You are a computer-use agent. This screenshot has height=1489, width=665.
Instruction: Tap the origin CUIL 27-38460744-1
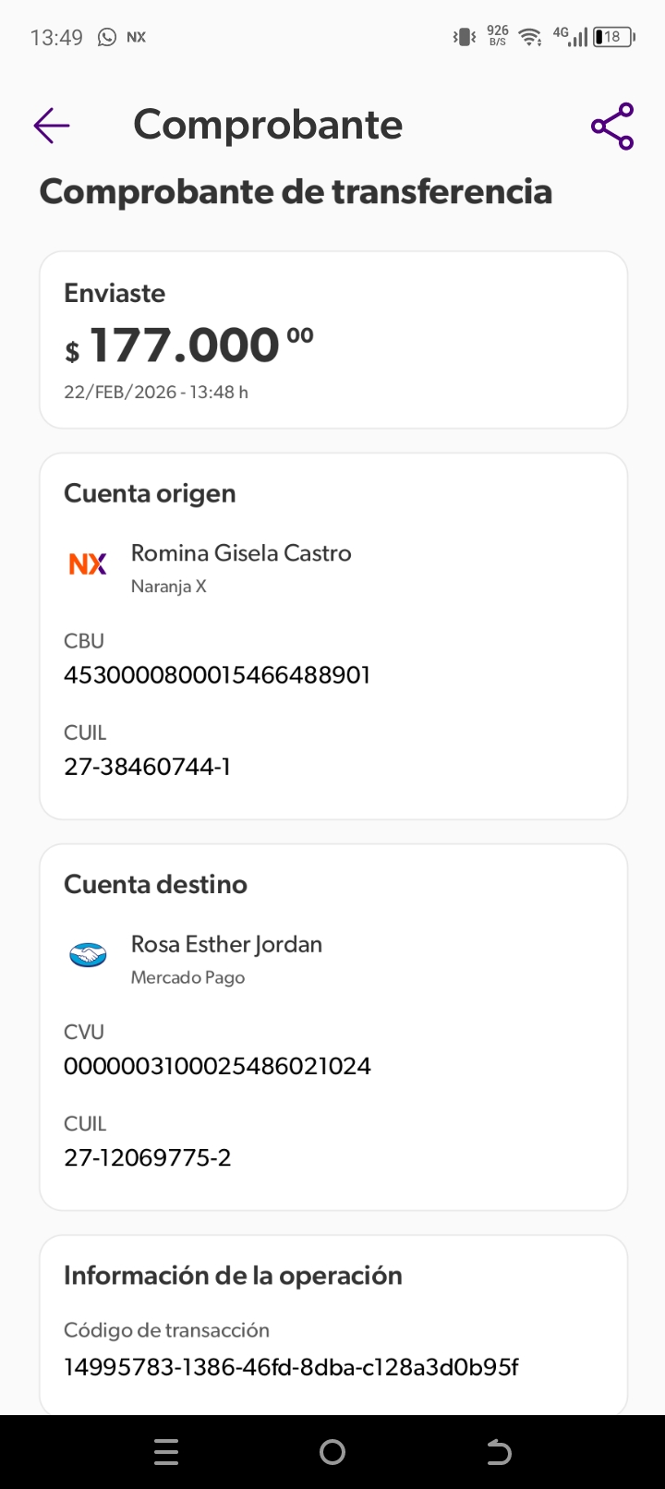pos(148,767)
